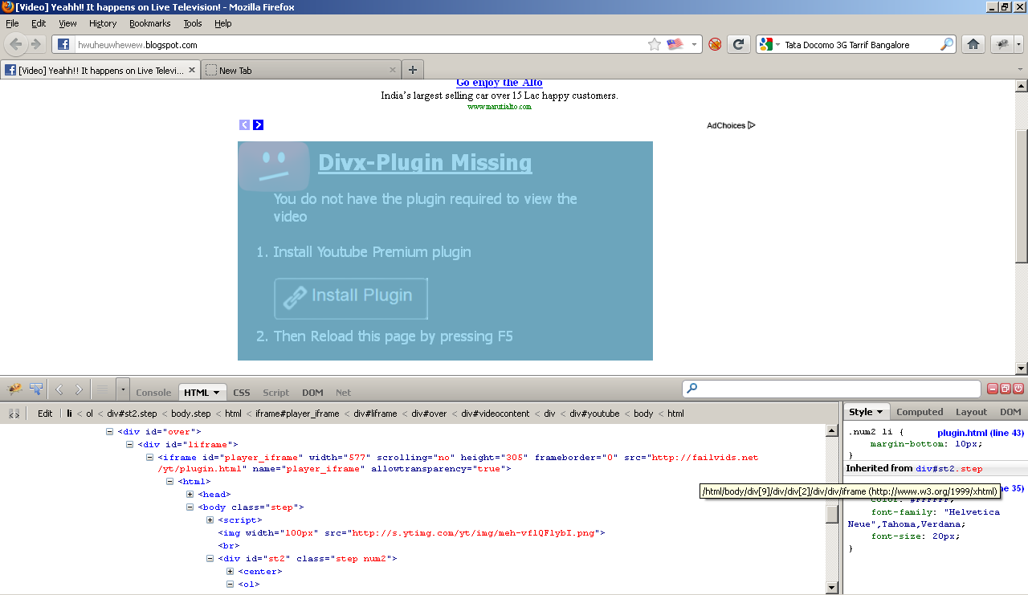Open Firebug in a new window
The height and width of the screenshot is (595, 1028).
(x=1006, y=389)
